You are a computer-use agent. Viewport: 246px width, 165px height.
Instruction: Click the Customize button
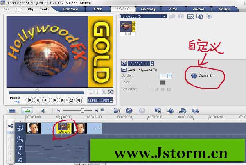(203, 76)
